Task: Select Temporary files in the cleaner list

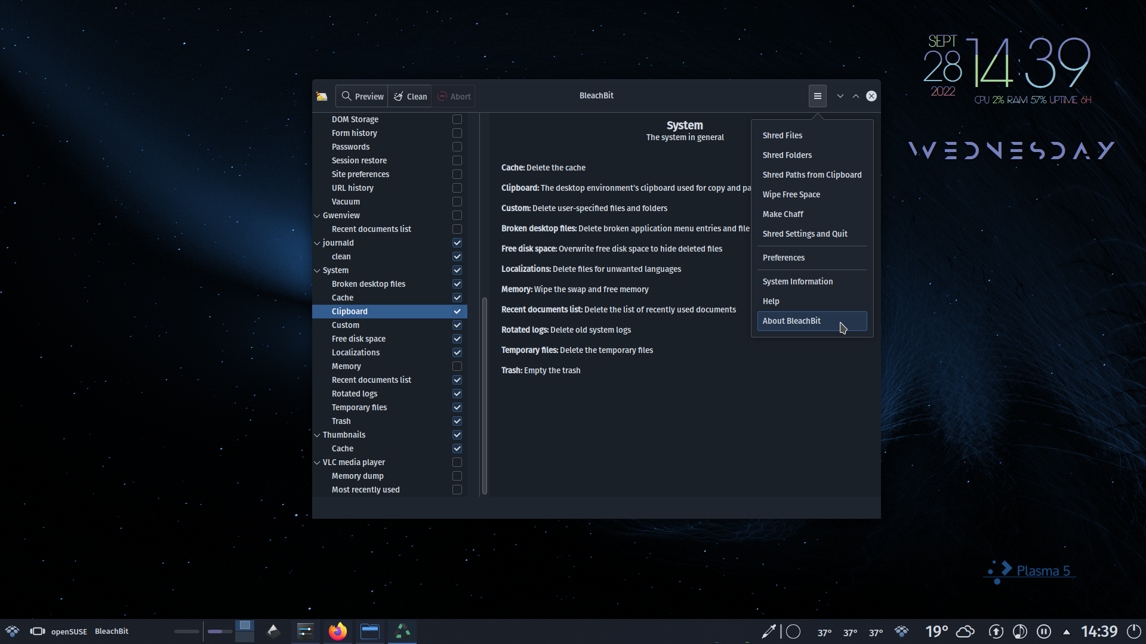Action: 390,407
